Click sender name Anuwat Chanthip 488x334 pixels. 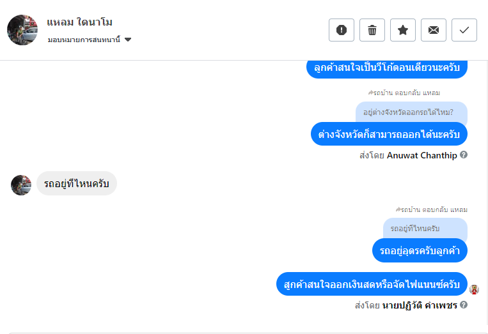(421, 155)
